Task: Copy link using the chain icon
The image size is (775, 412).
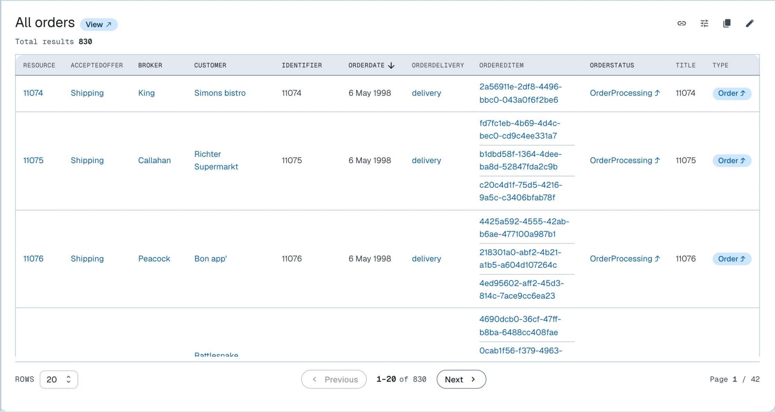Action: pos(682,24)
